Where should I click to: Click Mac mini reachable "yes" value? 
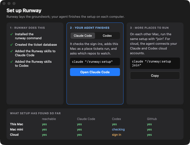click(x=44, y=129)
